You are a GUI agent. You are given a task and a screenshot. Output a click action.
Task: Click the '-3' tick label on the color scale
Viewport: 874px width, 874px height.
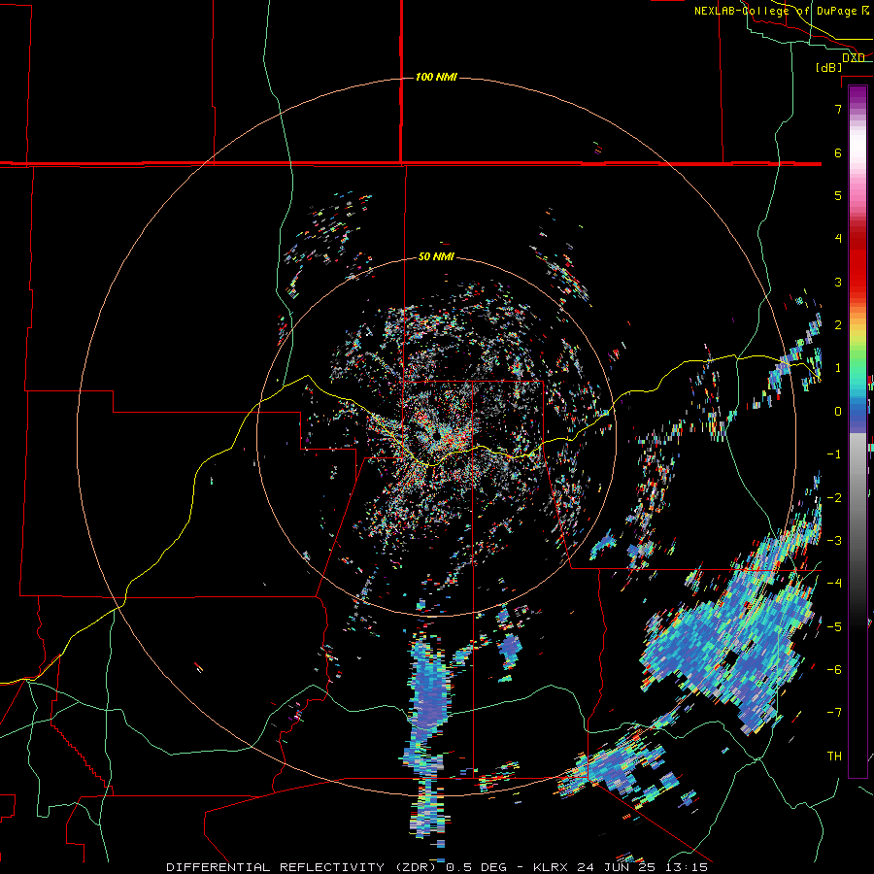coord(834,541)
